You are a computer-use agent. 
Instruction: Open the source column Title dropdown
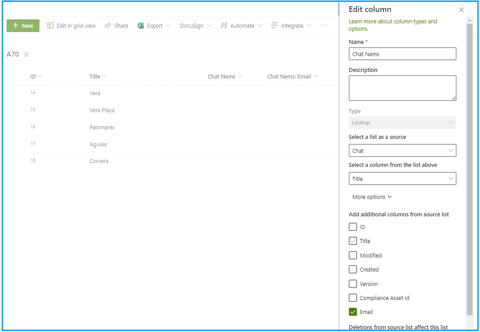[402, 179]
